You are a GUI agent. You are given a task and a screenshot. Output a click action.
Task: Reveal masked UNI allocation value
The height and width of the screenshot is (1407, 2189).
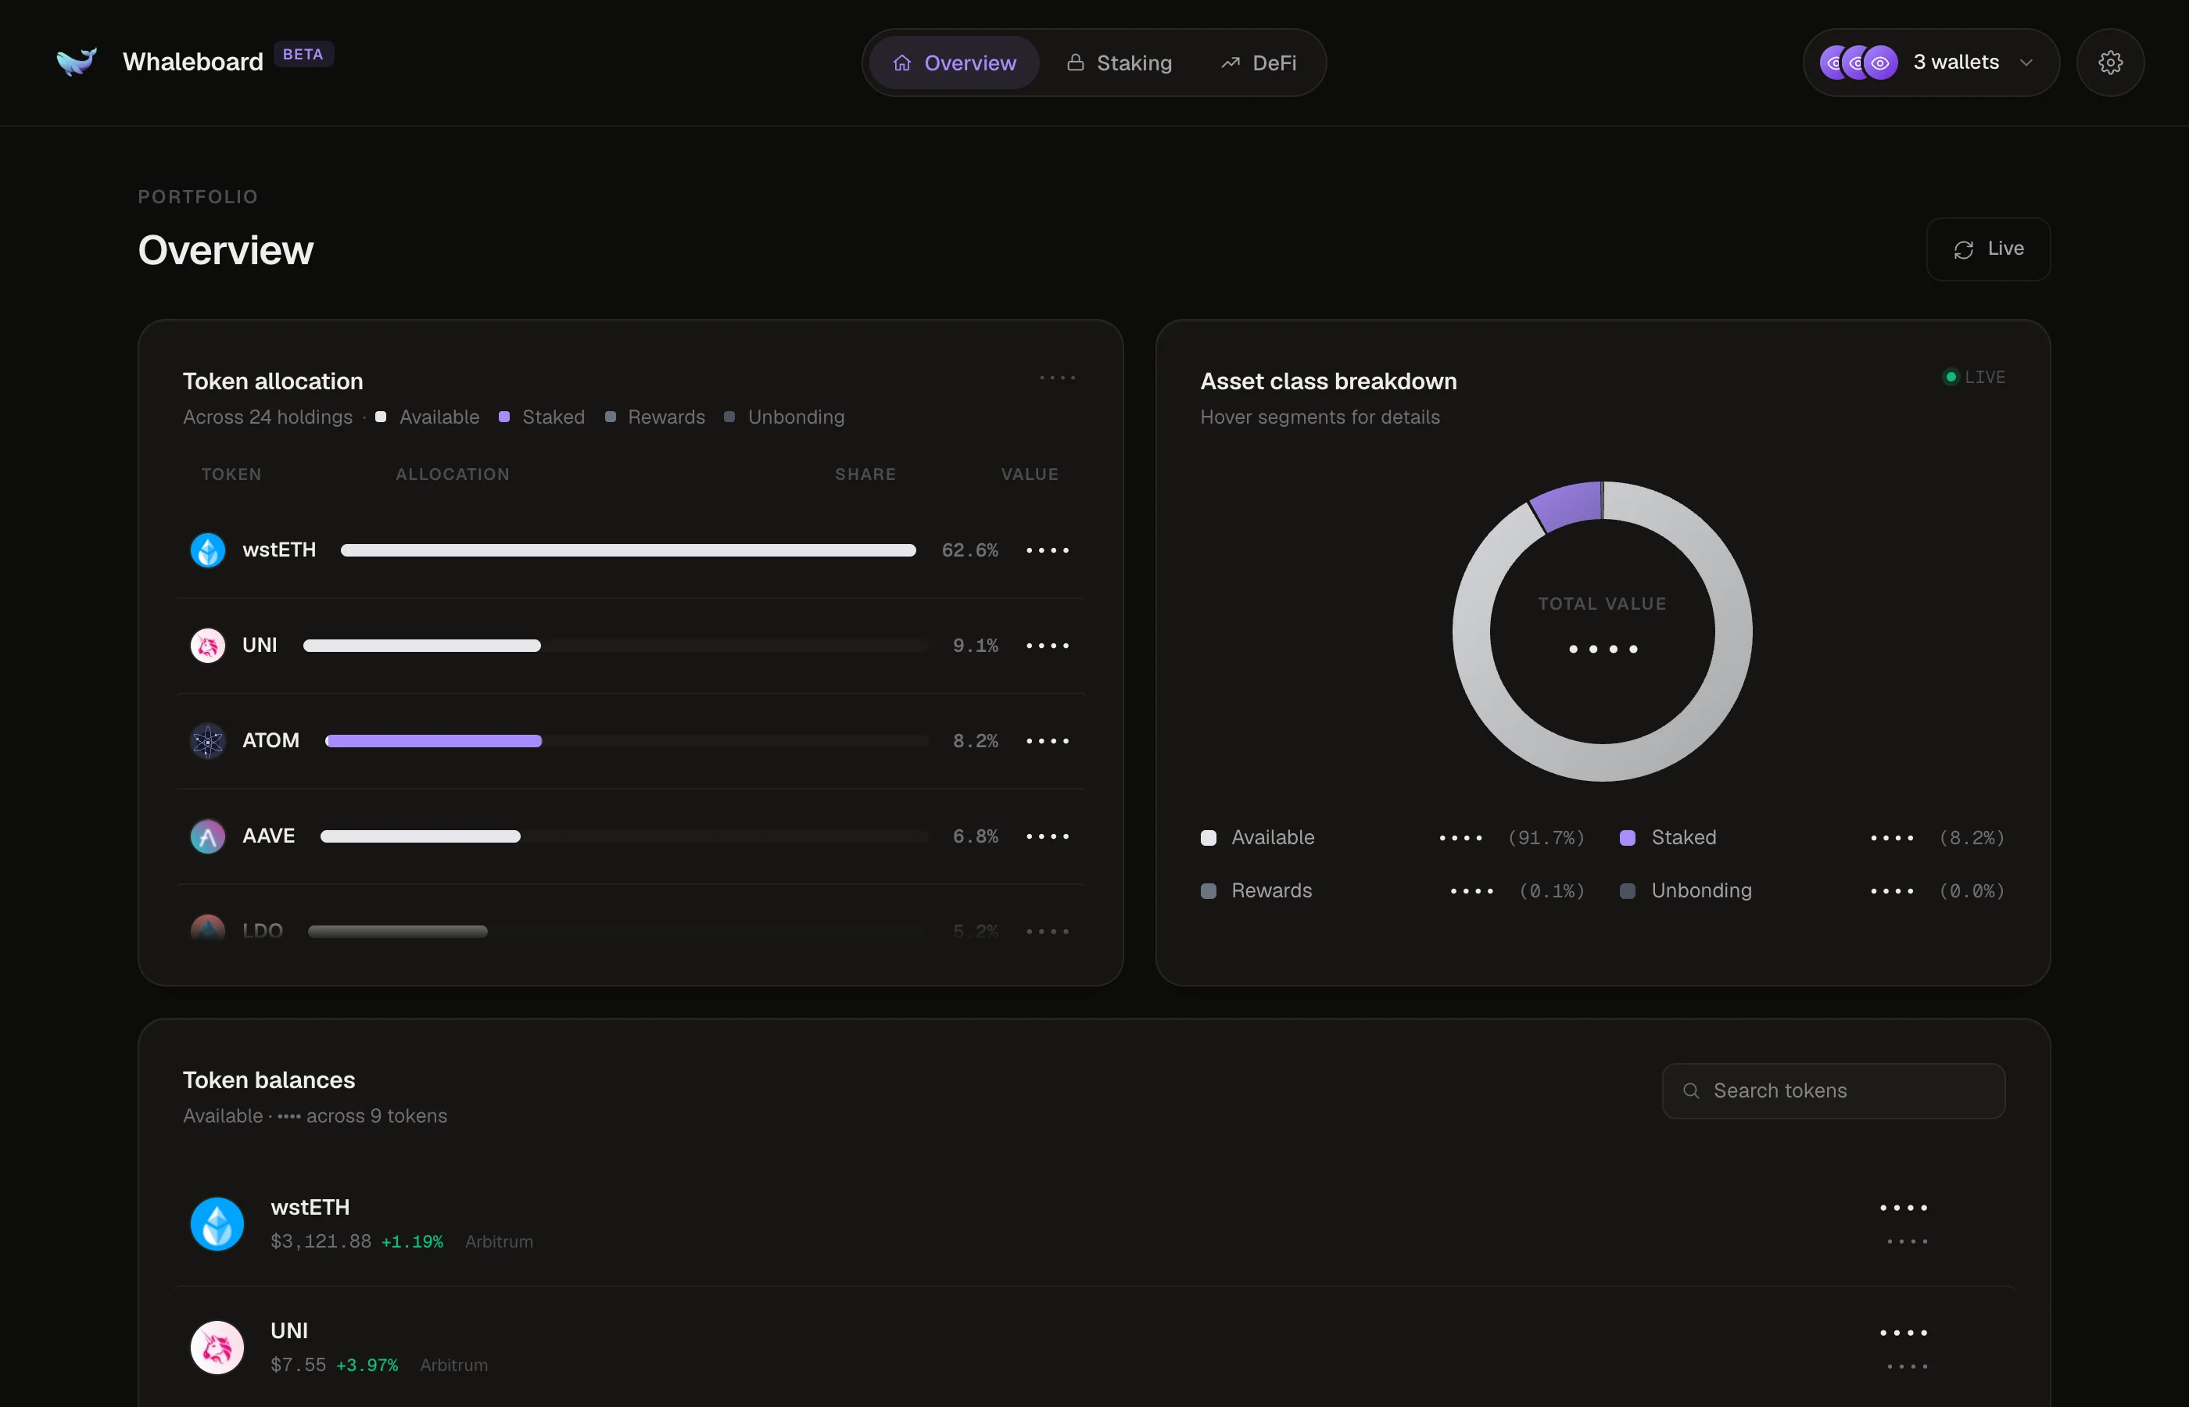(x=1047, y=645)
